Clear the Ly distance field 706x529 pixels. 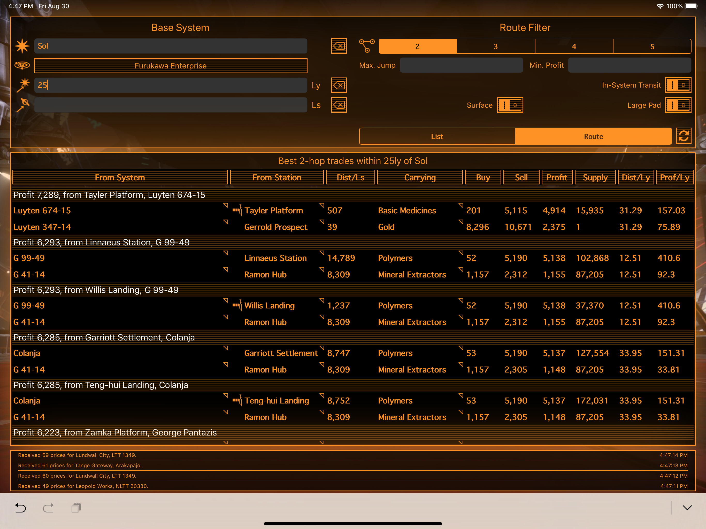[x=339, y=85]
